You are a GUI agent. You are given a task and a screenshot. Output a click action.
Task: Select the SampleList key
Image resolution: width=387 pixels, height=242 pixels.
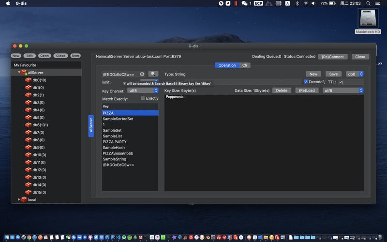tap(130, 136)
